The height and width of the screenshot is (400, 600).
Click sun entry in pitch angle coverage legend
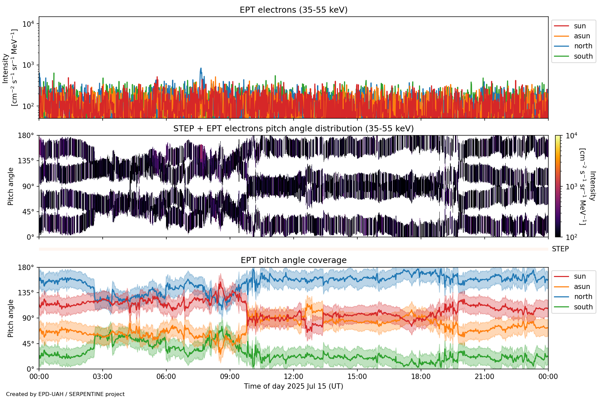click(580, 276)
